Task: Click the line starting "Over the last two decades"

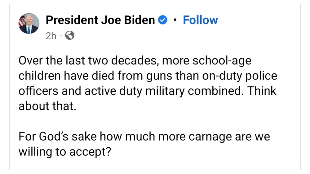Action: [135, 61]
